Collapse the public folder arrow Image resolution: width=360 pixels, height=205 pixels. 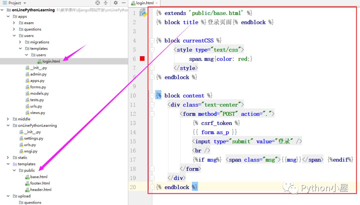(x=14, y=170)
